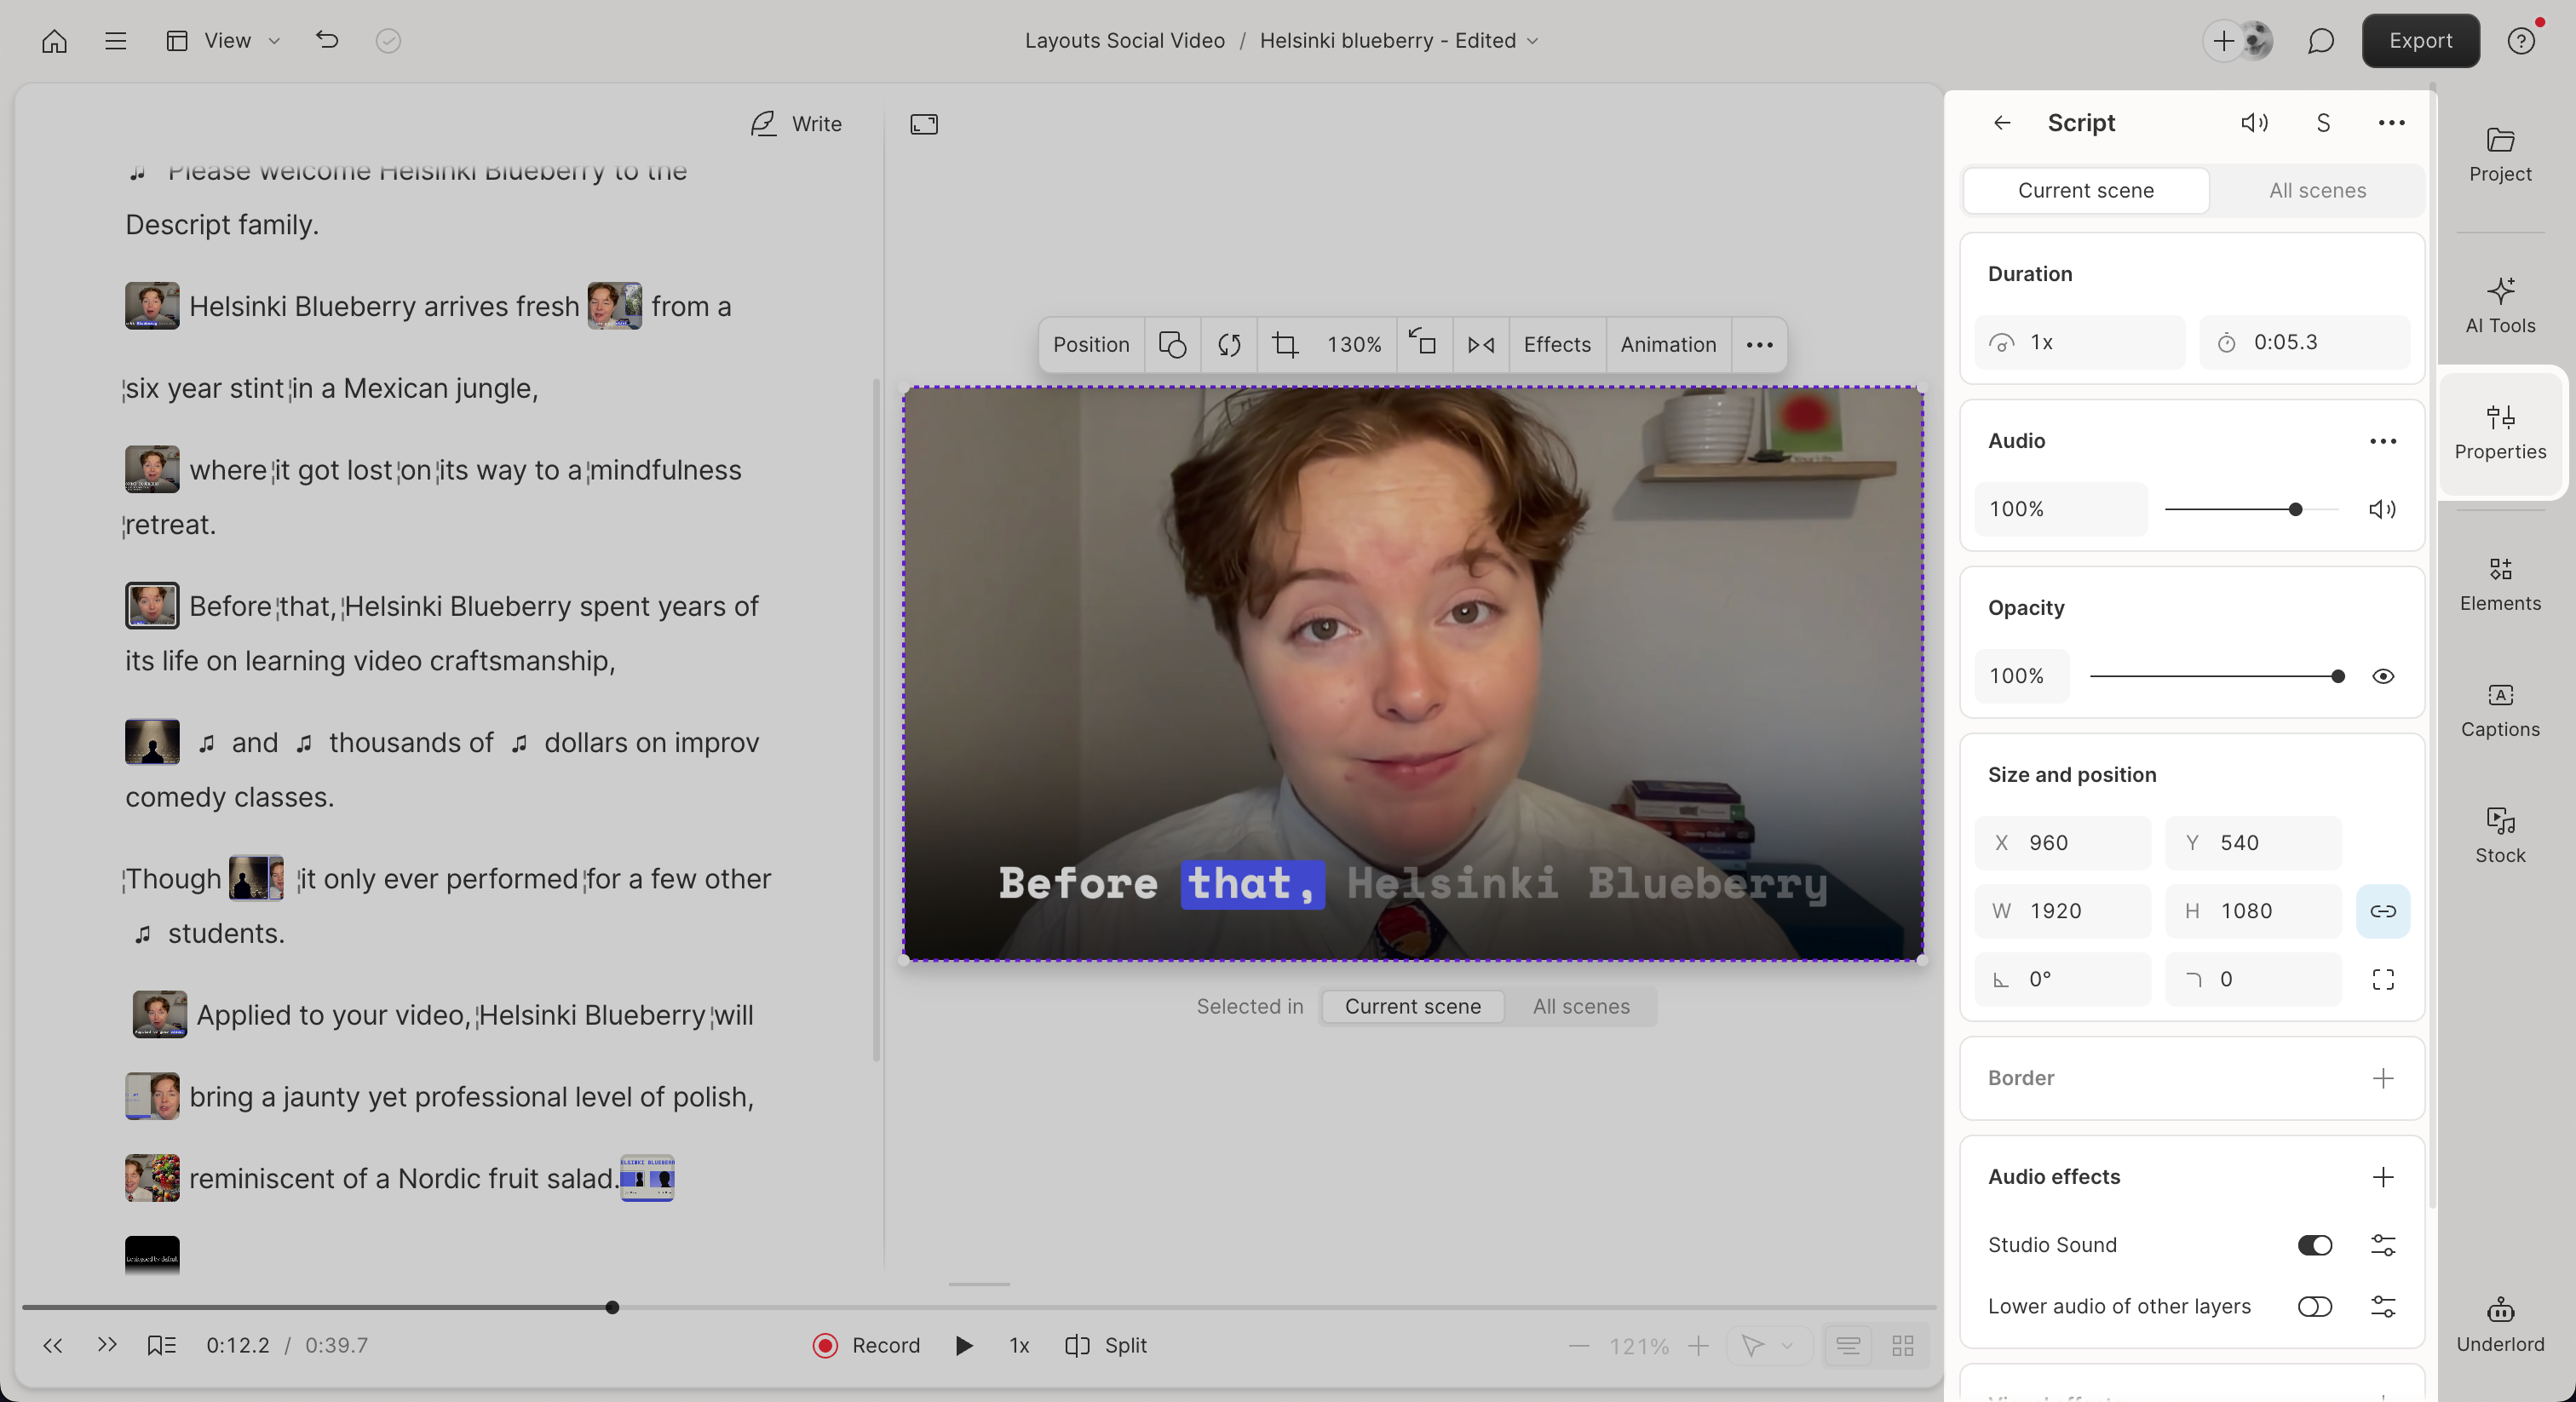Click the Record button
Viewport: 2576px width, 1402px height.
866,1345
